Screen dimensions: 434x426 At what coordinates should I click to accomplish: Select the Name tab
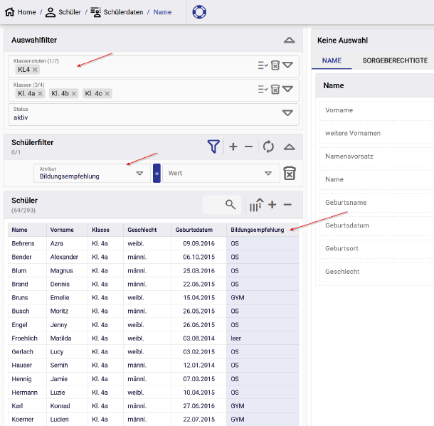pos(332,60)
